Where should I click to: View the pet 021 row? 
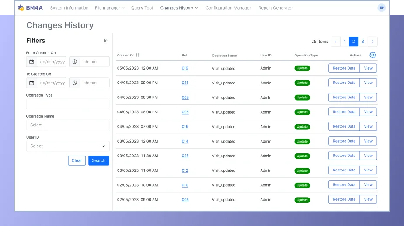(368, 83)
